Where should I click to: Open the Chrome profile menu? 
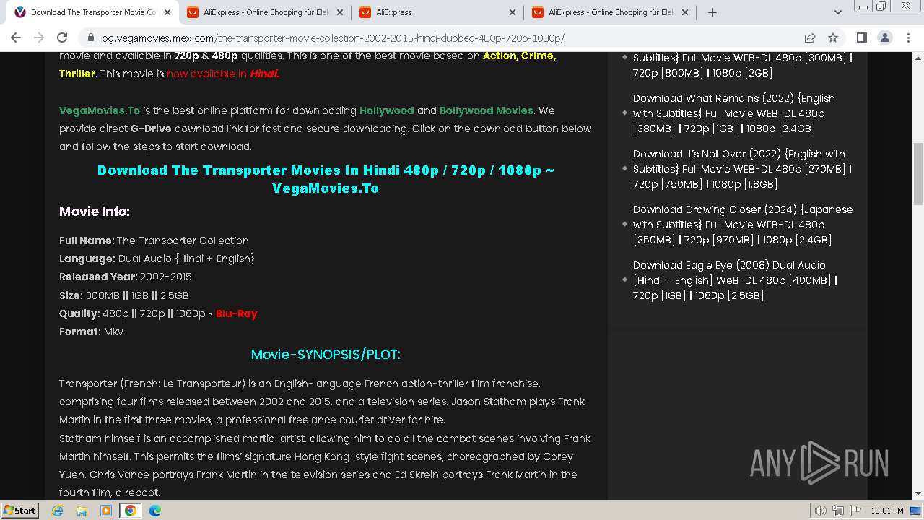(884, 38)
